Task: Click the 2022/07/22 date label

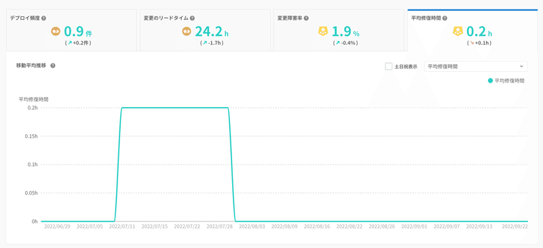Action: tap(187, 226)
